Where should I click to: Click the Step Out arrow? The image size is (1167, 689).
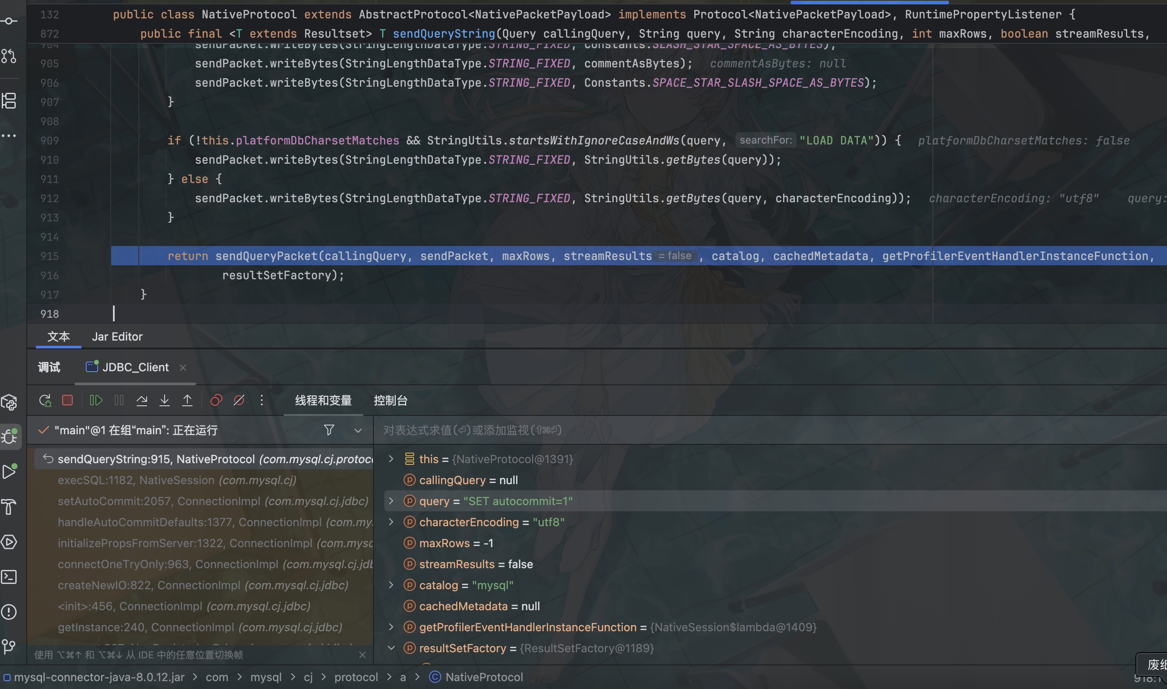tap(187, 401)
